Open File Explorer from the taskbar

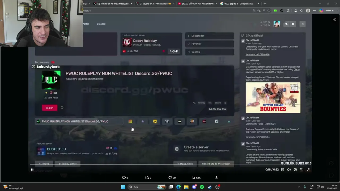pos(186,187)
